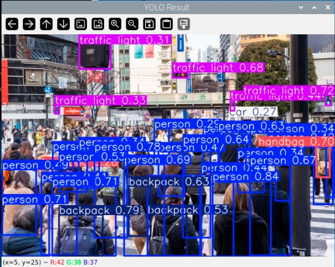
Task: Click the minimize chevron-down title bar button
Action: pos(301,7)
